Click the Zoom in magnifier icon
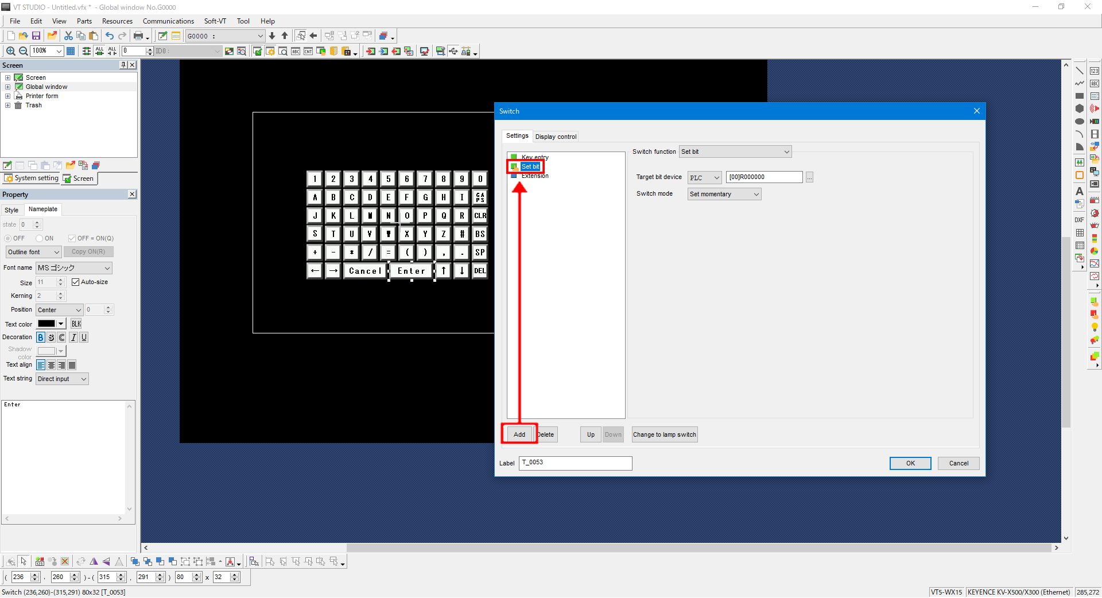The image size is (1102, 598). [10, 51]
